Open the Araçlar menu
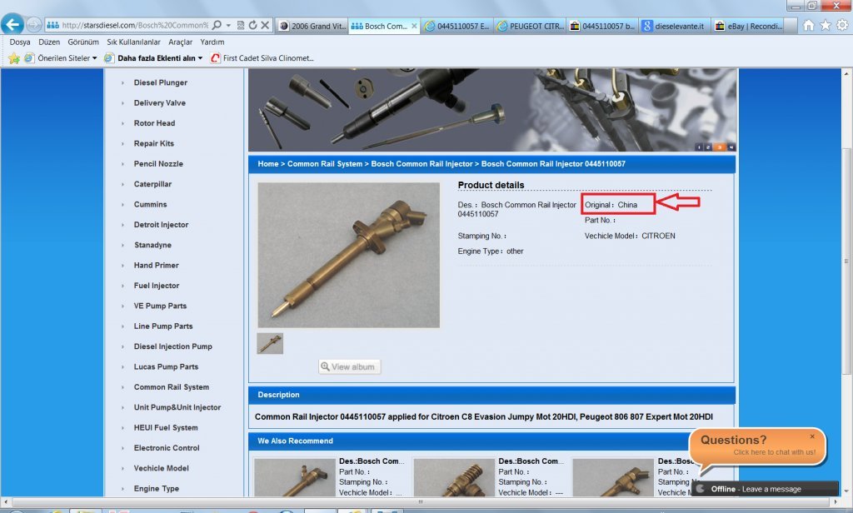Image resolution: width=853 pixels, height=513 pixels. 180,42
